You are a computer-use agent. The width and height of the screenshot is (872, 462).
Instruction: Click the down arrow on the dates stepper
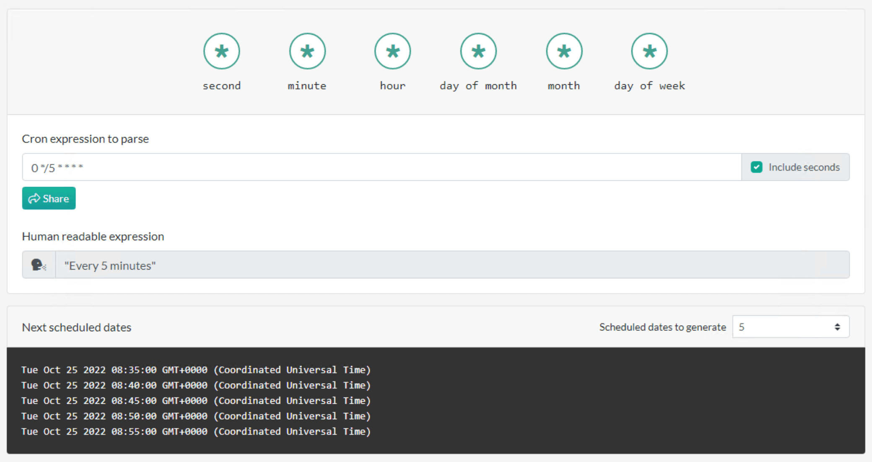(x=837, y=330)
